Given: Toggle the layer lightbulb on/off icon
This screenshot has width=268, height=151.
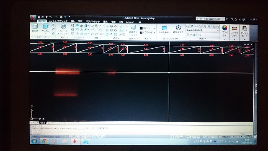Looking at the screenshot, I should 188,34.
